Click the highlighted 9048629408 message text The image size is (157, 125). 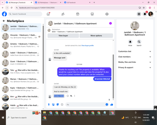click(x=59, y=96)
